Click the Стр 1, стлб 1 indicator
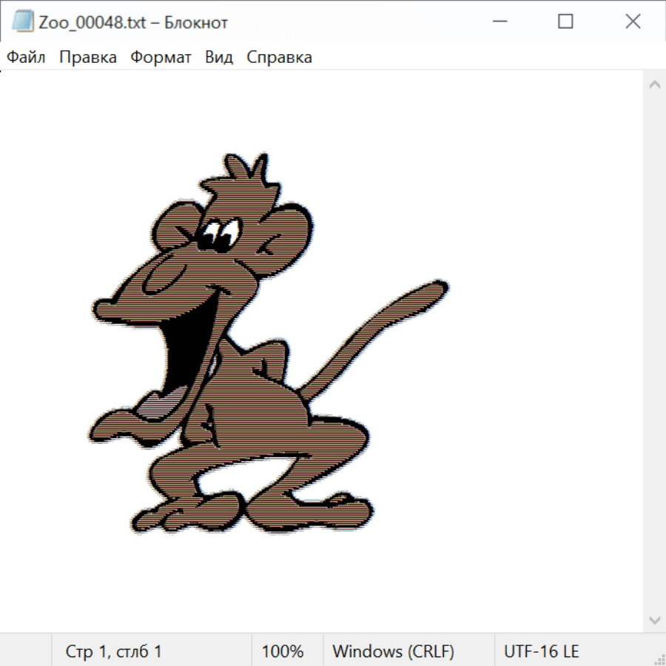Image resolution: width=666 pixels, height=666 pixels. click(114, 651)
